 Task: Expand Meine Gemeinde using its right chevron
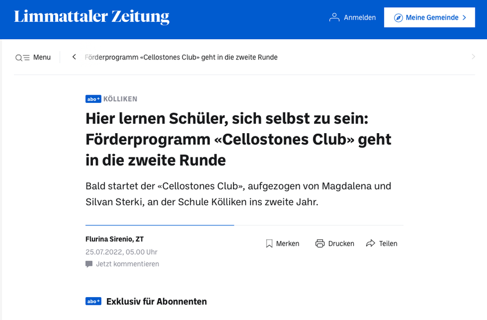pos(464,18)
